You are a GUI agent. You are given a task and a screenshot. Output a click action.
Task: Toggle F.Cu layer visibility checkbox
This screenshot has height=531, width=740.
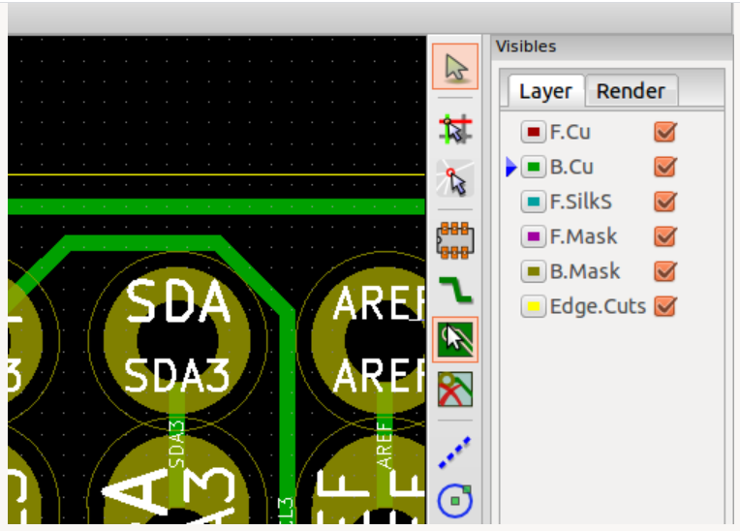pos(665,132)
